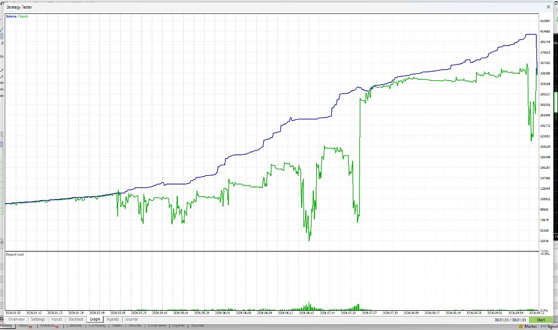
Task: Click the 2026.07.27 date label
Action: coord(369,313)
